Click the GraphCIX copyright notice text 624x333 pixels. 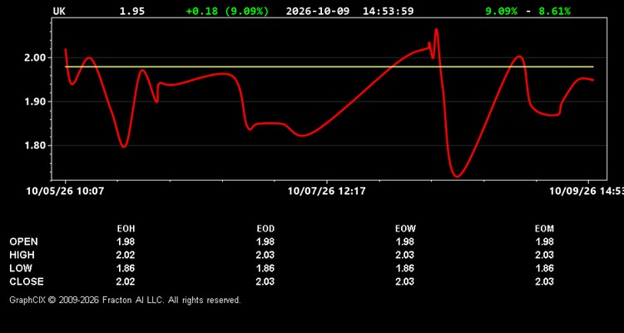[125, 300]
